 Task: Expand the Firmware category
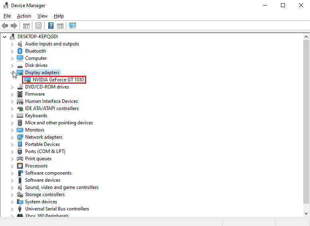(x=12, y=94)
